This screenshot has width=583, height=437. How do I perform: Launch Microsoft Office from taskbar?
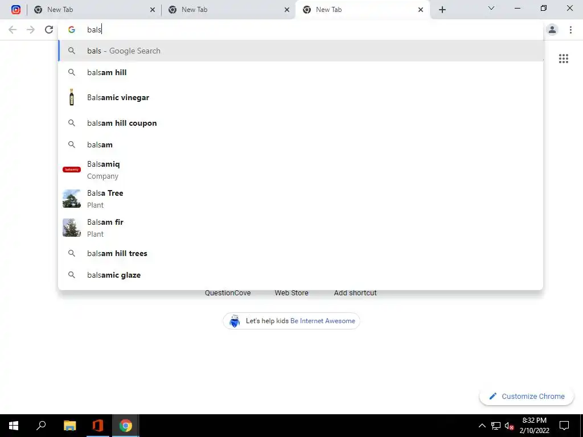click(x=97, y=426)
